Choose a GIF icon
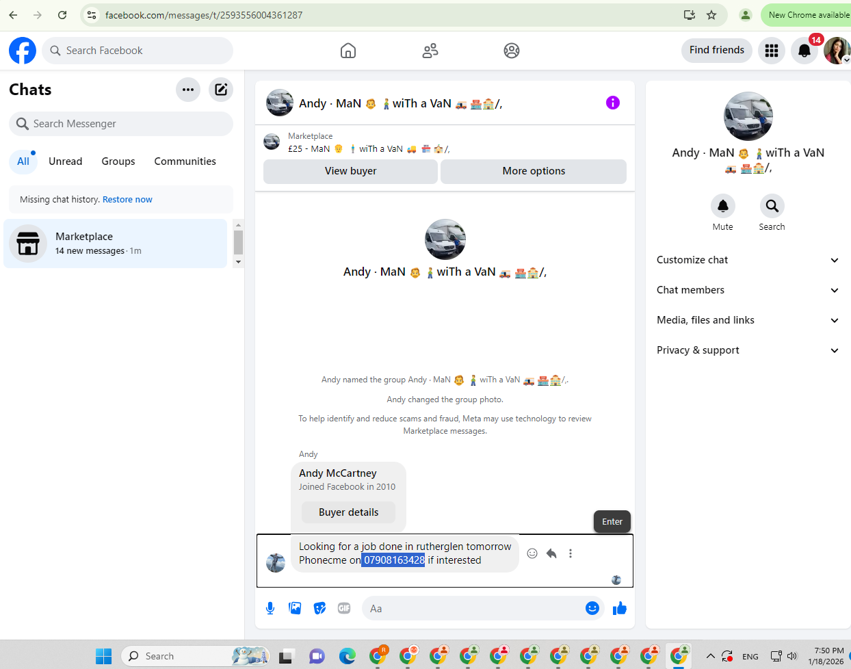Screen dimensions: 851x669 [344, 608]
